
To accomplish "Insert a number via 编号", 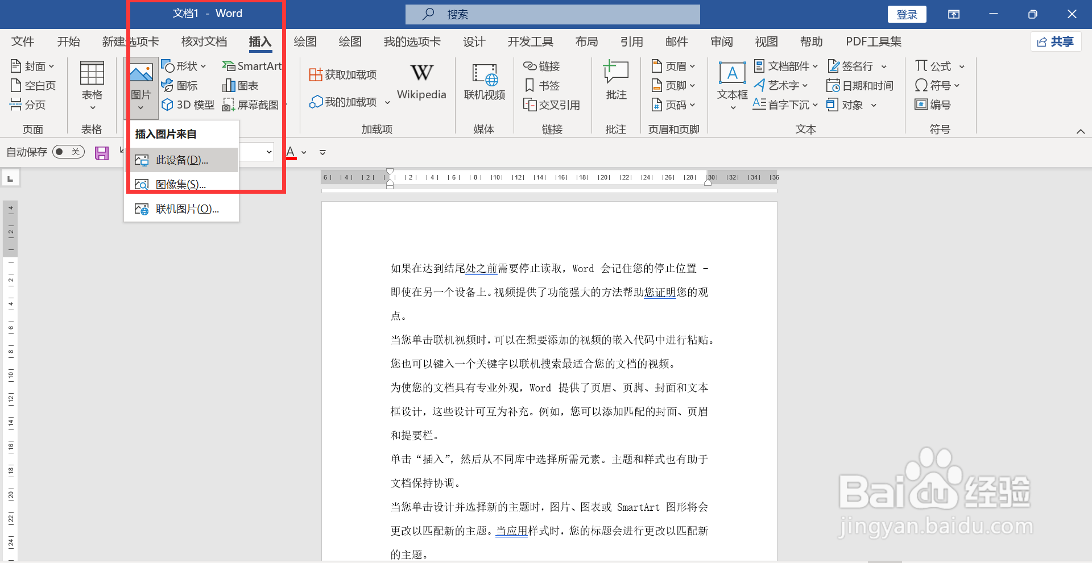I will 933,105.
